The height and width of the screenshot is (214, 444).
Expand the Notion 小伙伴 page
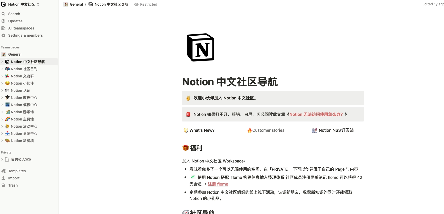click(x=2, y=83)
